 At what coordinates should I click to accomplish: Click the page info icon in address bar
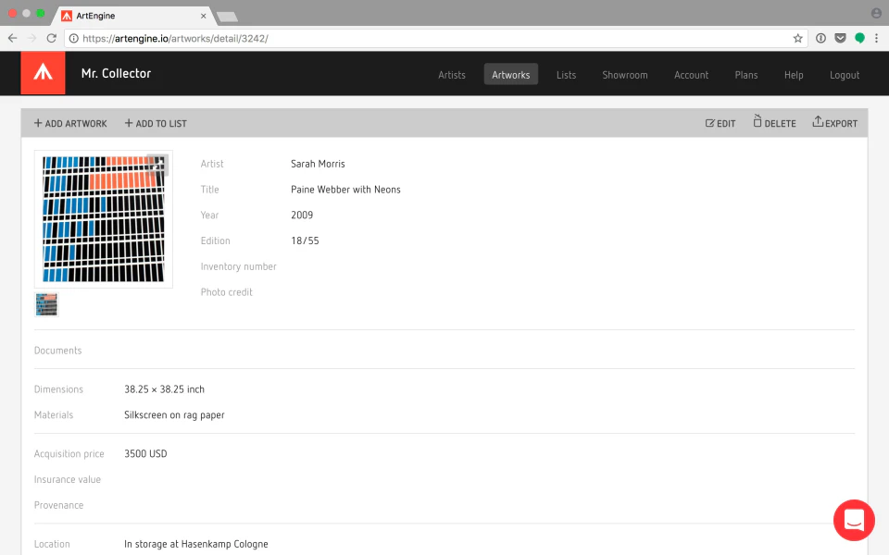[x=72, y=38]
